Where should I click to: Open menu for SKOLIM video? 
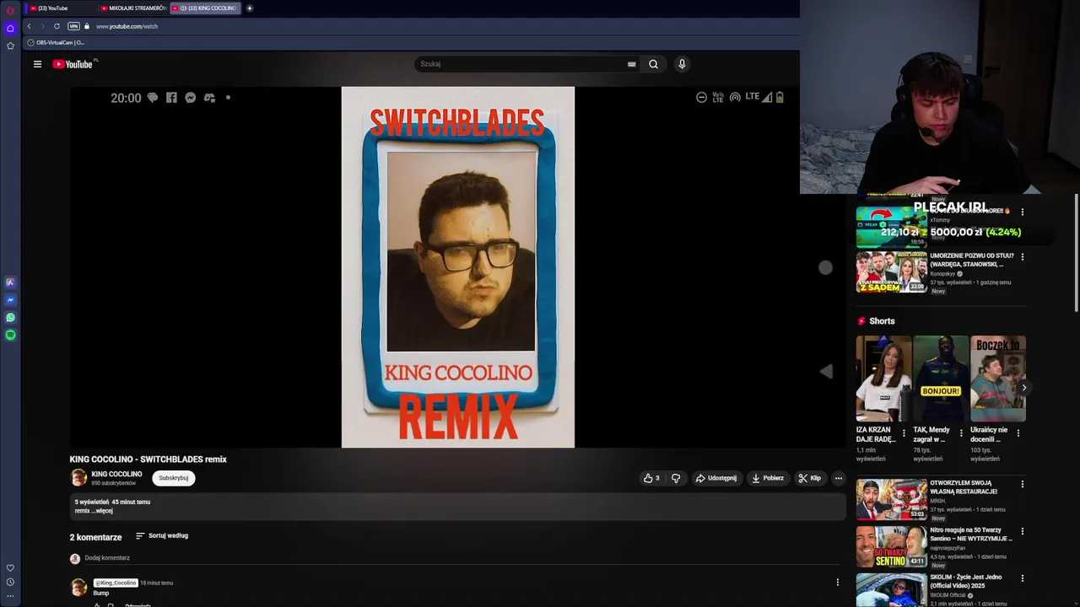1022,578
